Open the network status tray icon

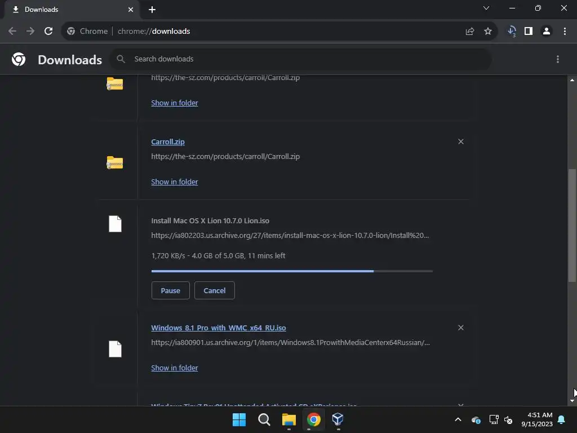(x=494, y=419)
